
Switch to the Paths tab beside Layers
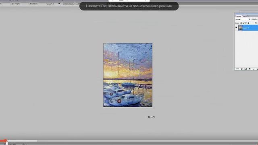[x=245, y=17]
